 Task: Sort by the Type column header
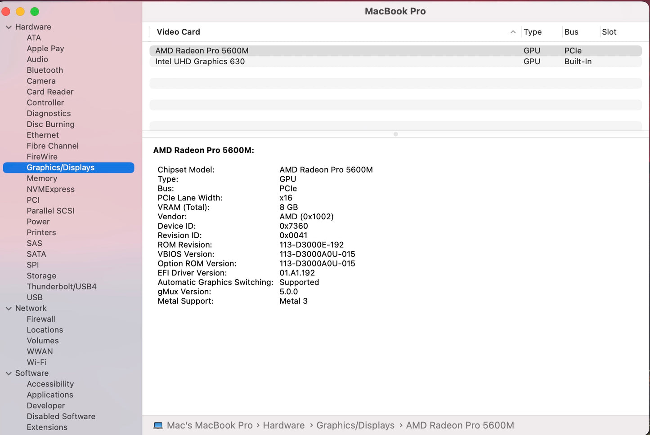pos(533,32)
